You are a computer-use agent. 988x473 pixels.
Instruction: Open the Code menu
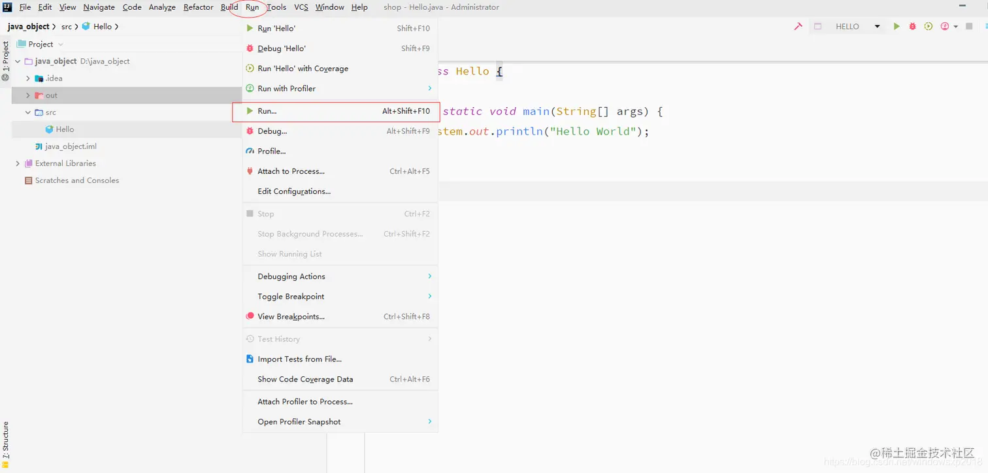pos(132,7)
